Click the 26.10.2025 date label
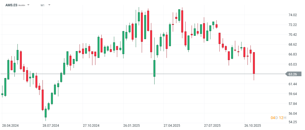Screen dimensions: 305x130 (x=253, y=126)
